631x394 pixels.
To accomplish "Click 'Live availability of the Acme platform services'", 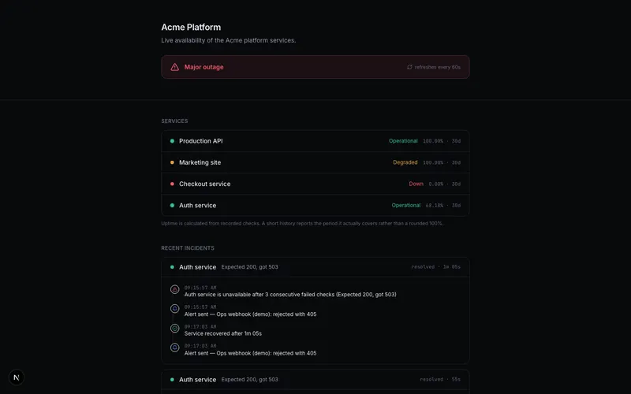I will coord(229,40).
